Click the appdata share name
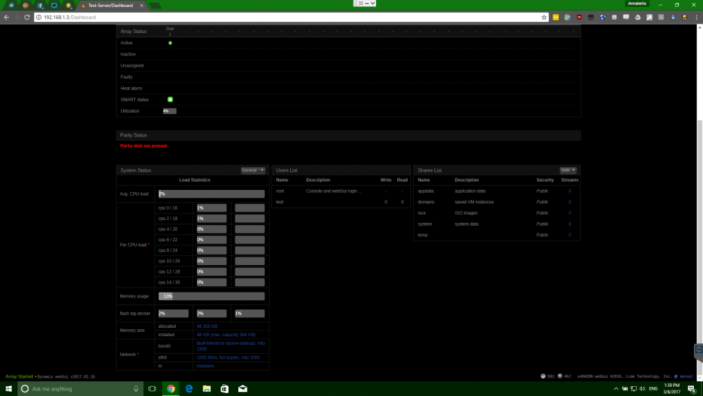 tap(425, 191)
